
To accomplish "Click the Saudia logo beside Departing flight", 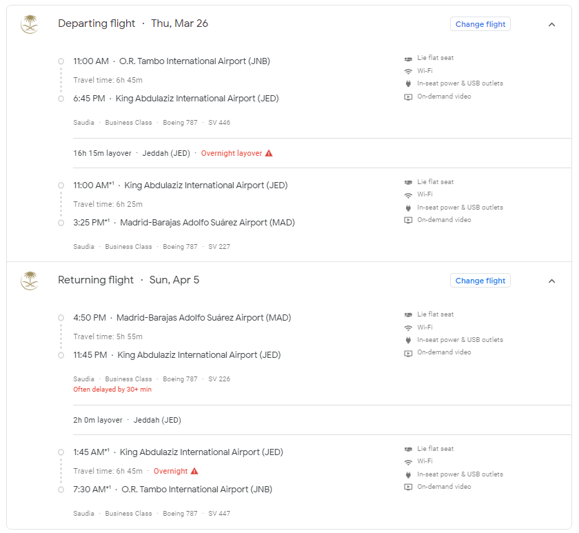I will coord(30,24).
